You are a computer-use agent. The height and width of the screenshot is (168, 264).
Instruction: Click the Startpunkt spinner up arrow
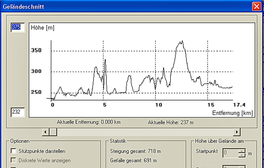coord(241,151)
